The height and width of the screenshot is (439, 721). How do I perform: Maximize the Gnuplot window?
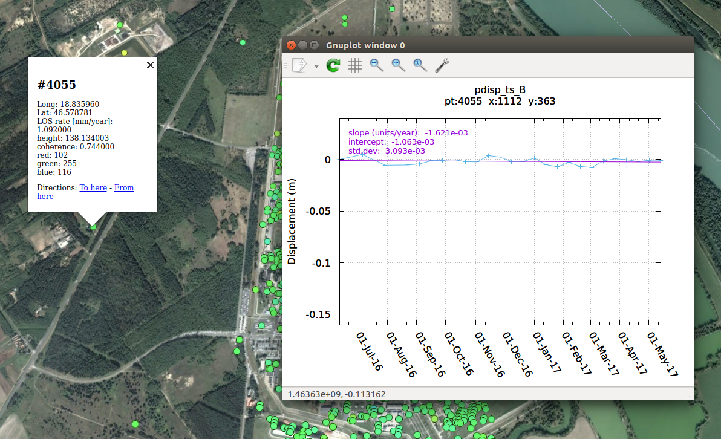pos(314,45)
